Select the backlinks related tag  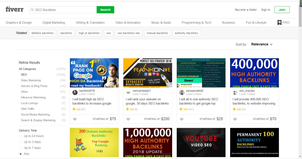(66, 33)
